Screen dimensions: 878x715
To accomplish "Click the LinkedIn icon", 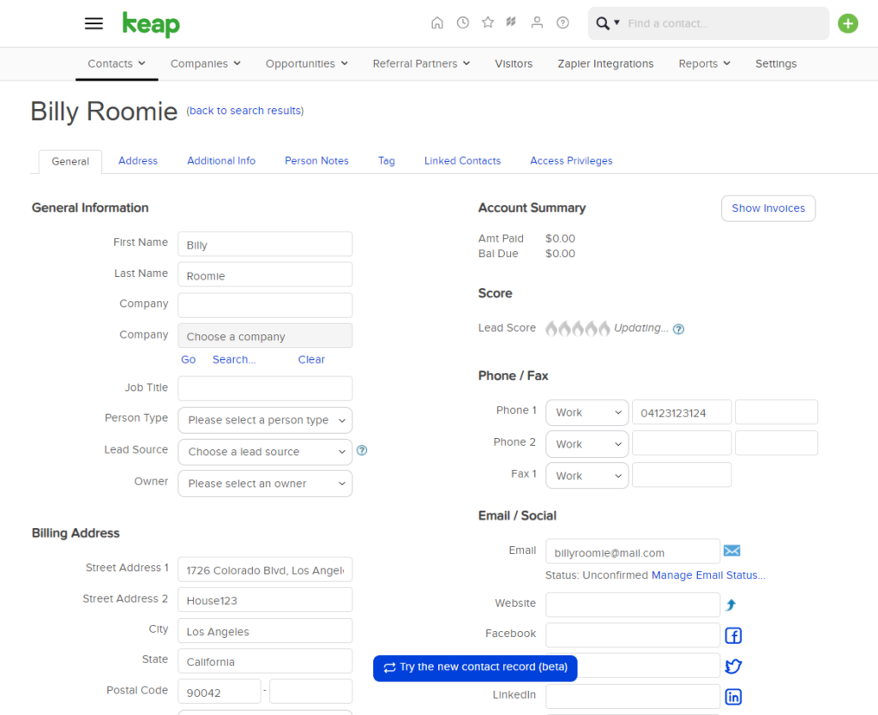I will tap(733, 696).
